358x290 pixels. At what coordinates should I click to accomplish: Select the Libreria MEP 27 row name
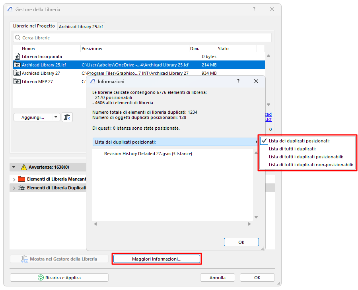coord(37,82)
